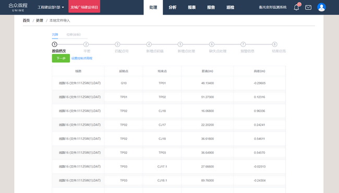Screen dimensions: 339x193
Task: Open the 龙城广场建设项目 project selector
Action: 84,7
